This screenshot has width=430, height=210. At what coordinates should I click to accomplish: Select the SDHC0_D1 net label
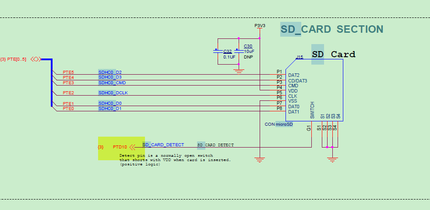(110, 109)
